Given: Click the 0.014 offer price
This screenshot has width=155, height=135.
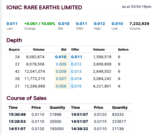Looking at the screenshot, I should (76, 79).
